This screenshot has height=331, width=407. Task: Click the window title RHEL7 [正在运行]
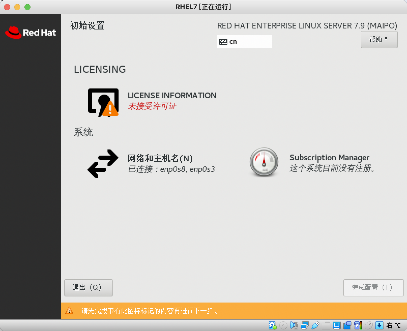point(203,7)
